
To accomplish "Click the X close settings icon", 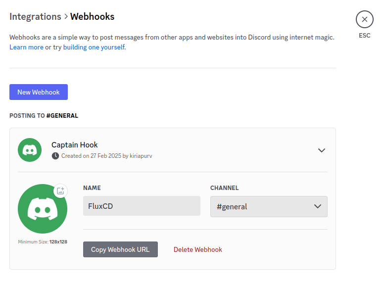I will pos(364,19).
